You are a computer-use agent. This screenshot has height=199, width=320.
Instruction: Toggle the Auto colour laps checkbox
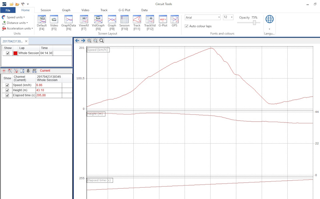[x=186, y=26]
